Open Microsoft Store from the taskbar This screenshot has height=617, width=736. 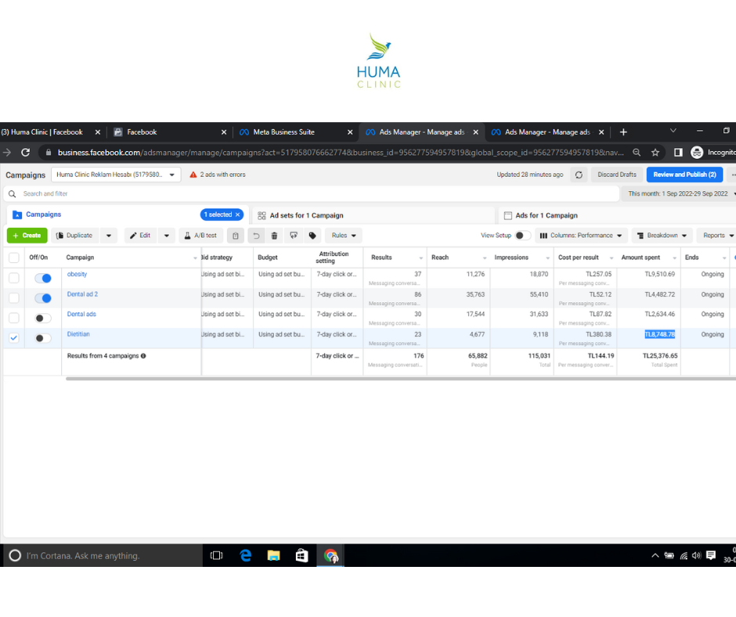301,555
